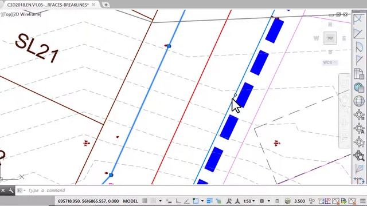Minimize the drawing viewport window
The image size is (367, 206).
[x=331, y=15]
